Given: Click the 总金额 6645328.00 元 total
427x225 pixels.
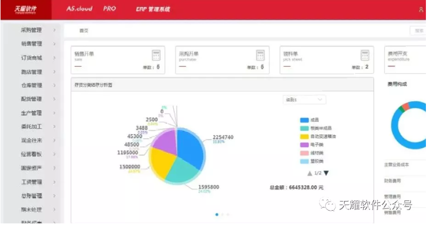Looking at the screenshot, I should coord(297,187).
